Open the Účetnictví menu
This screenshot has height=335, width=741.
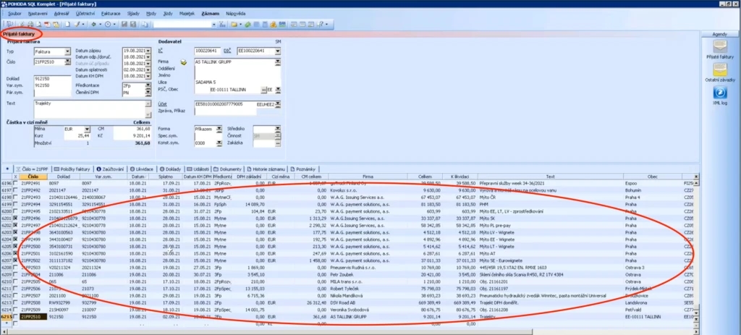[84, 14]
